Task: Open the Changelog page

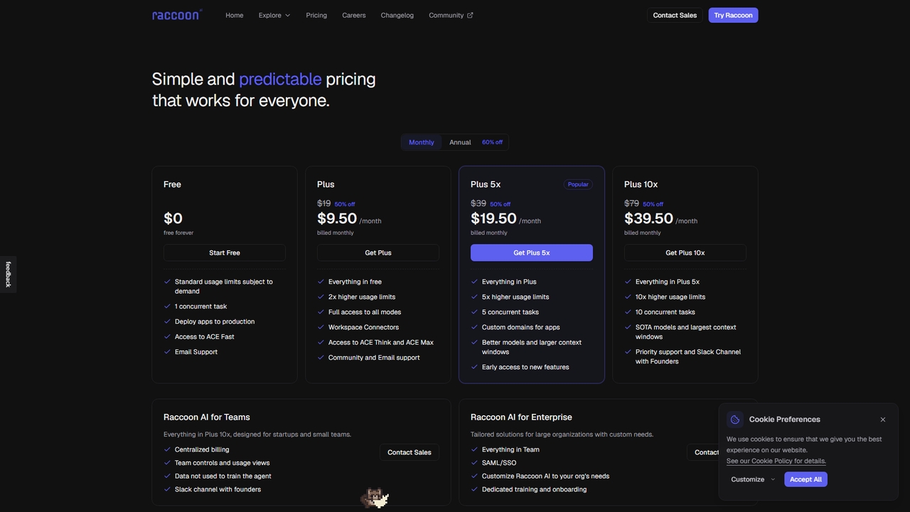Action: tap(397, 15)
